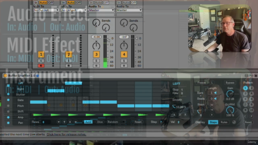Image resolution: width=258 pixels, height=145 pixels.
Task: Click the Bypass button
Action: 230,83
